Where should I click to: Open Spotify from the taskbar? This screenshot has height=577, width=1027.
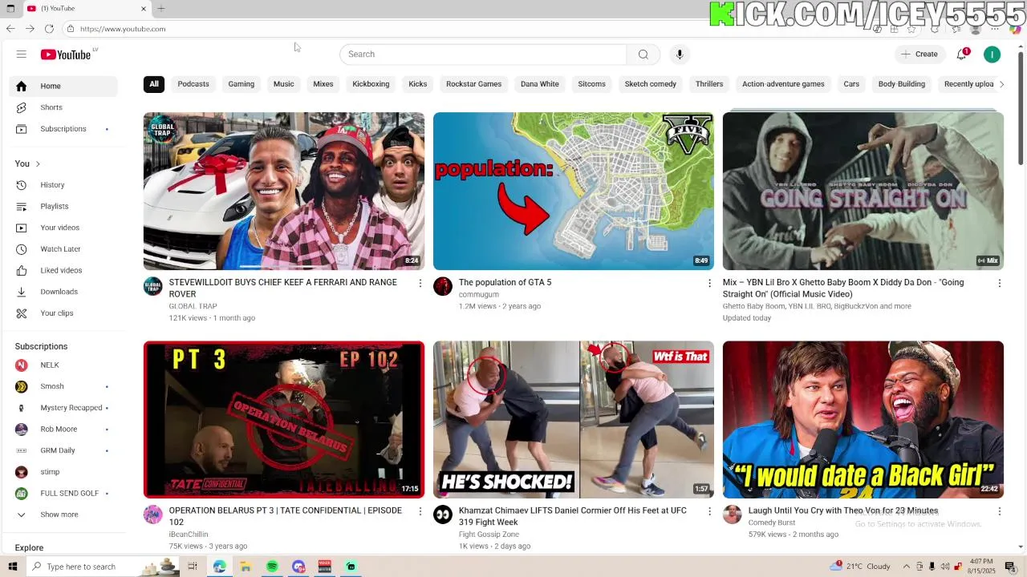point(272,567)
